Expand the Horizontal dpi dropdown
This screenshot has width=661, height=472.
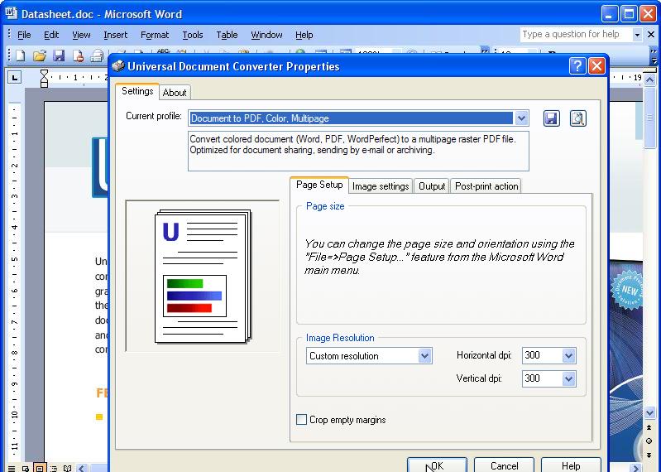(x=568, y=355)
